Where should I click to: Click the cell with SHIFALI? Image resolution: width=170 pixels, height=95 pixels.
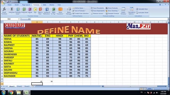tap(18, 61)
